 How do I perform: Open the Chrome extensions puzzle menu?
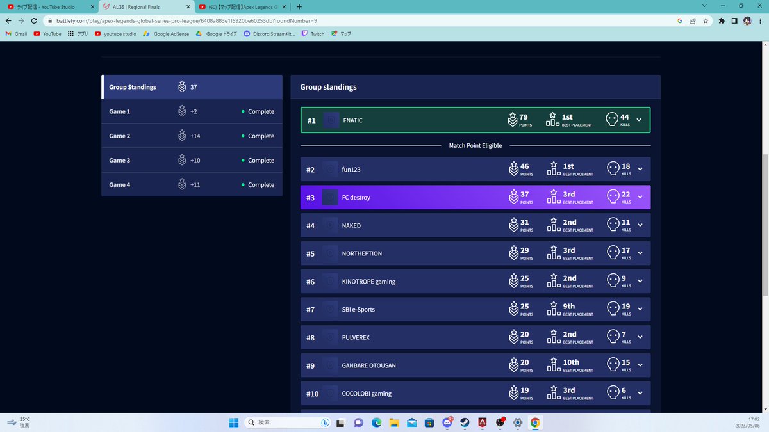[722, 20]
